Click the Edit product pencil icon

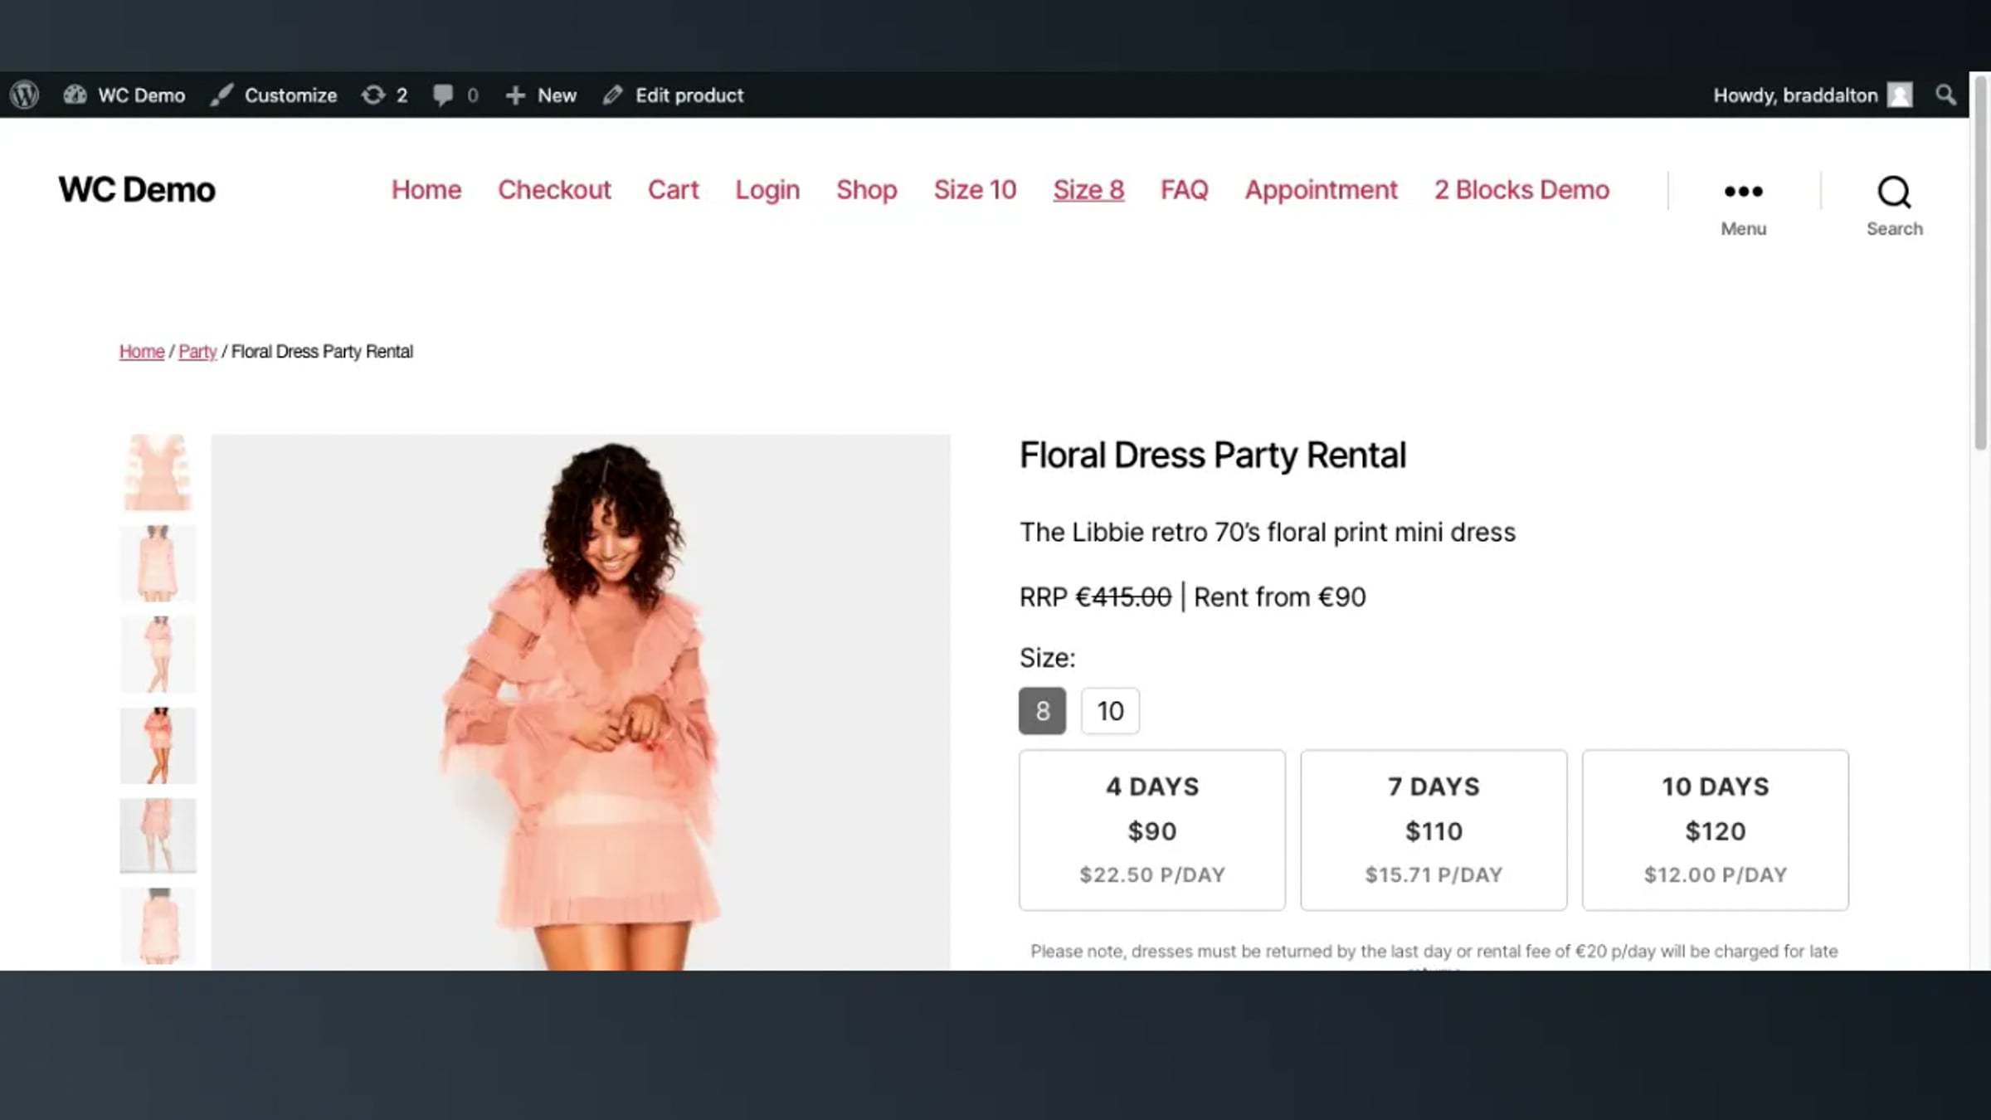[613, 95]
